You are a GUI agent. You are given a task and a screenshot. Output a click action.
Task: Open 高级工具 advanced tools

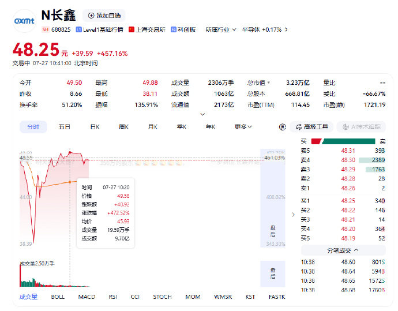click(312, 127)
